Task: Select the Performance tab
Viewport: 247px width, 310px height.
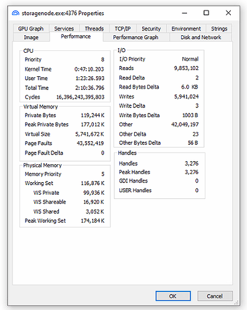Action: click(x=76, y=37)
